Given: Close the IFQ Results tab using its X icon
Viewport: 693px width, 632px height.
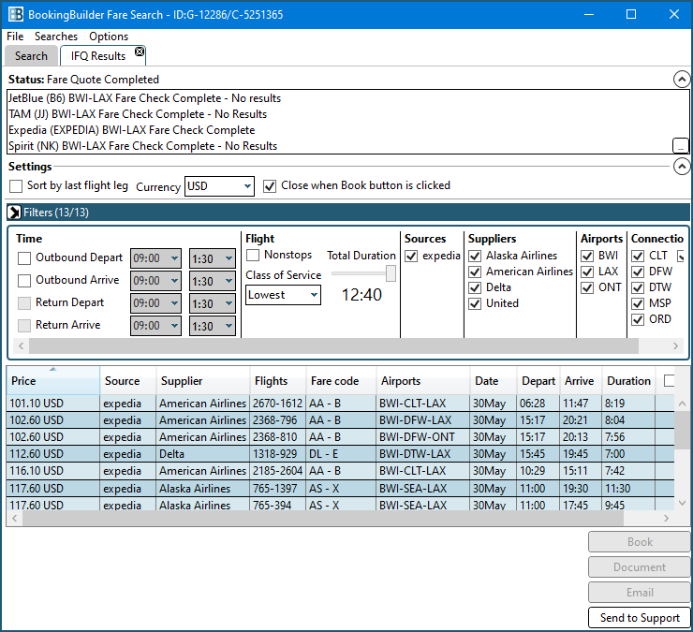Looking at the screenshot, I should (140, 51).
